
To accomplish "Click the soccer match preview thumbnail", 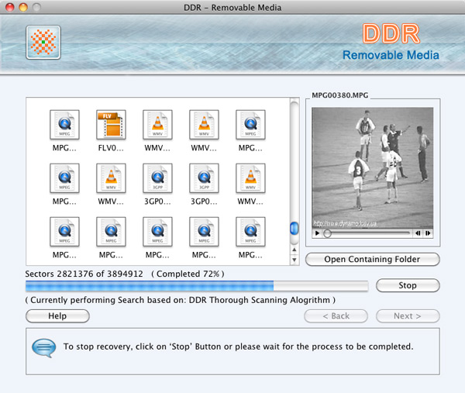I will (x=372, y=168).
